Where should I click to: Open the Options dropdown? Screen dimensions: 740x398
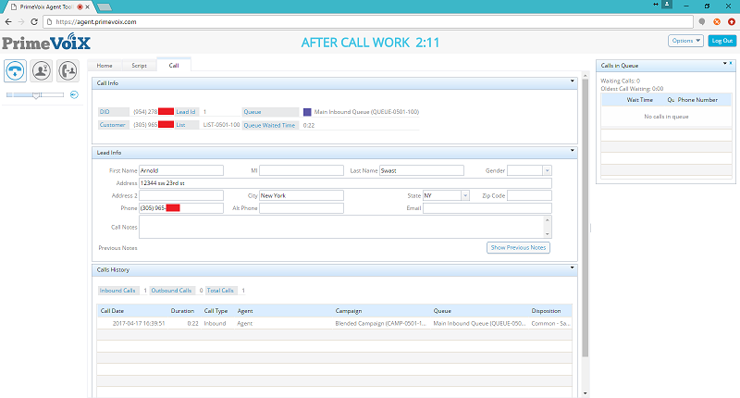(685, 41)
